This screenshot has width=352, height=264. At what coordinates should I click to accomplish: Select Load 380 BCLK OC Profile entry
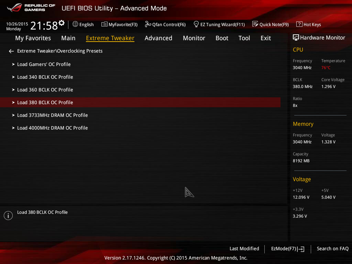tap(140, 102)
